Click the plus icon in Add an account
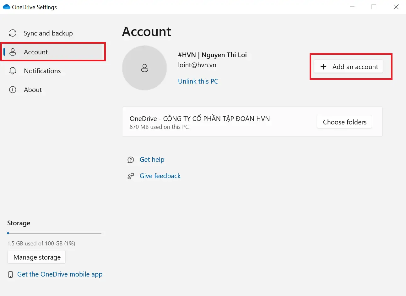The image size is (406, 296). (x=323, y=67)
